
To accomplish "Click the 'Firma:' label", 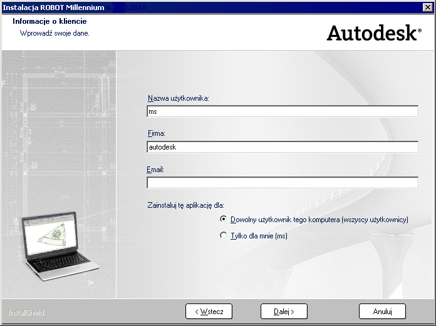I will [156, 133].
